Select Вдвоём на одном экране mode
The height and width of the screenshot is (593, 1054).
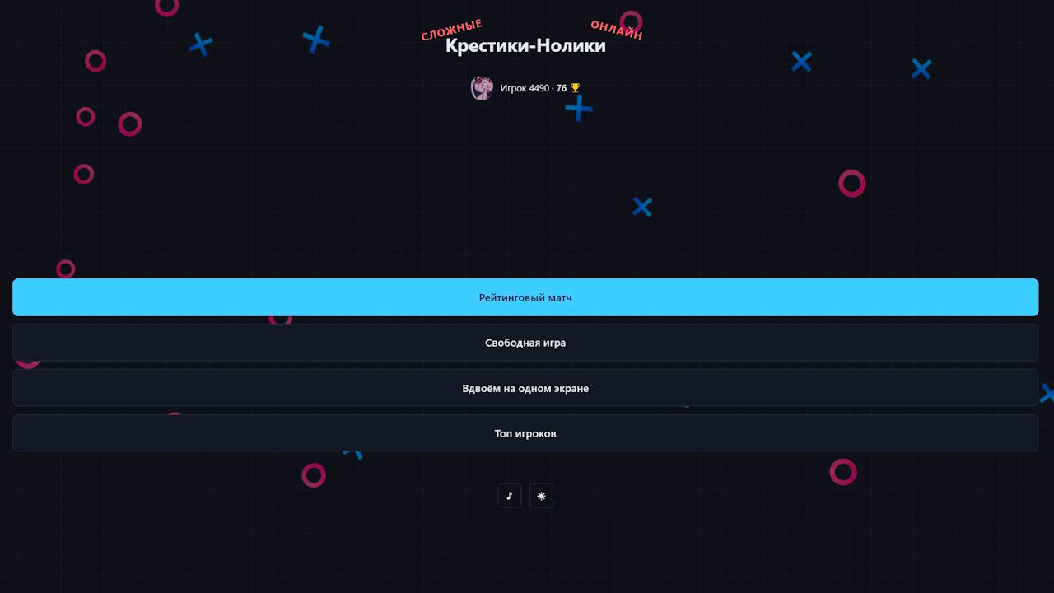pos(525,388)
